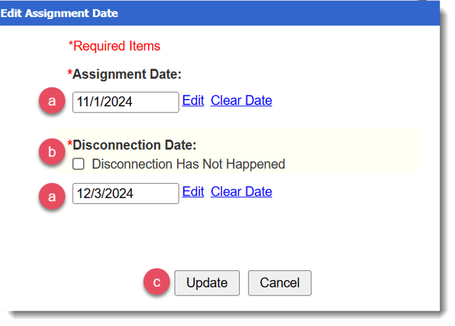Click the 'Assignment Date:' label

(x=127, y=73)
